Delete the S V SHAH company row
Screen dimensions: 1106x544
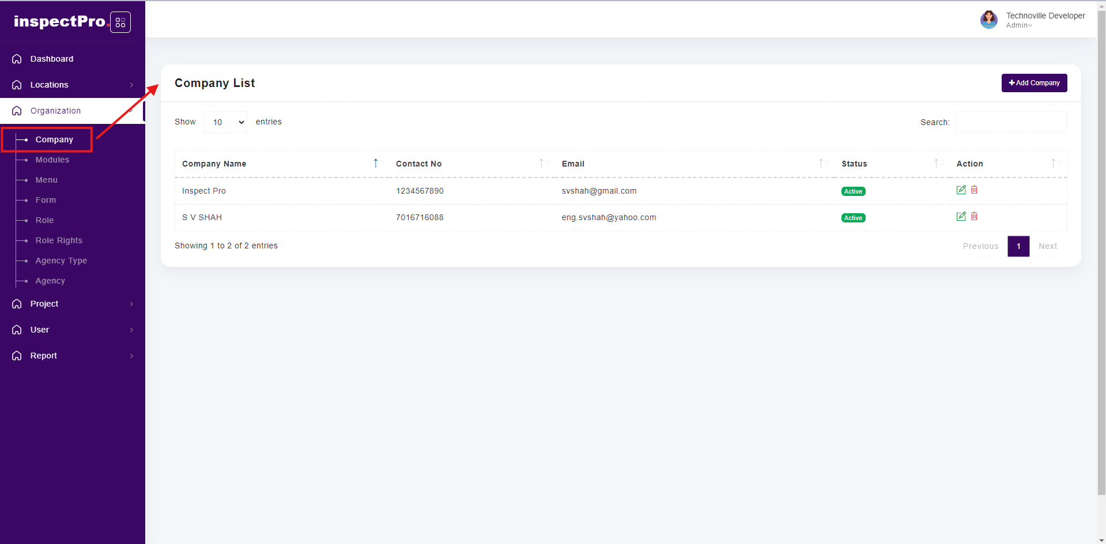pyautogui.click(x=974, y=217)
